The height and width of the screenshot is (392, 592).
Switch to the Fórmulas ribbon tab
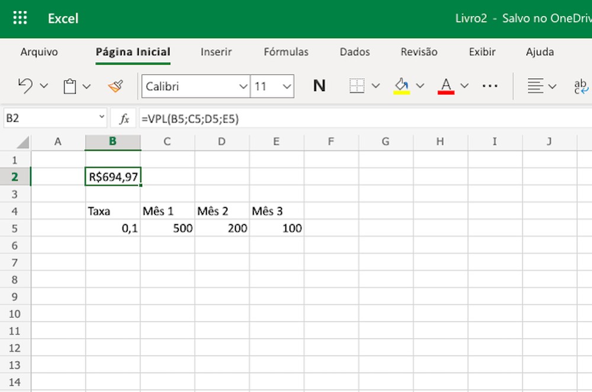pos(286,52)
